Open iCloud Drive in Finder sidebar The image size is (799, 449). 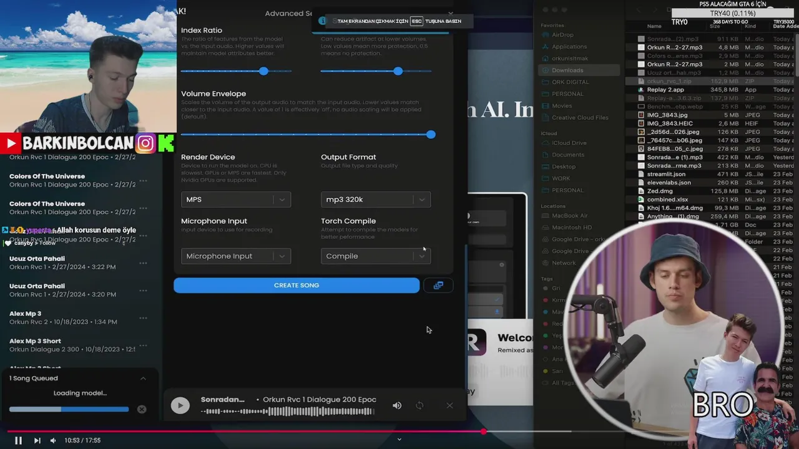569,143
